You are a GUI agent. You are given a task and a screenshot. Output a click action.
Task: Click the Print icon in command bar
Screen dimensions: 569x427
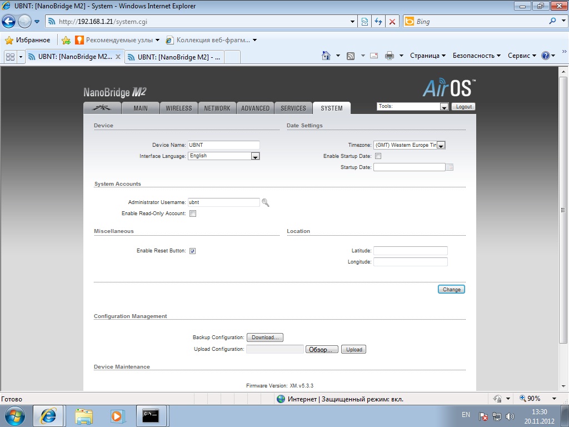(x=390, y=56)
